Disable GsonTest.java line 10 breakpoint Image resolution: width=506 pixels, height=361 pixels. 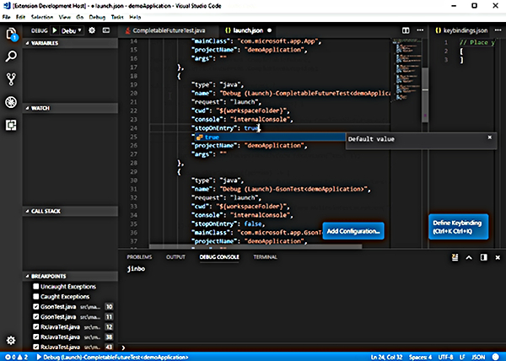[35, 306]
